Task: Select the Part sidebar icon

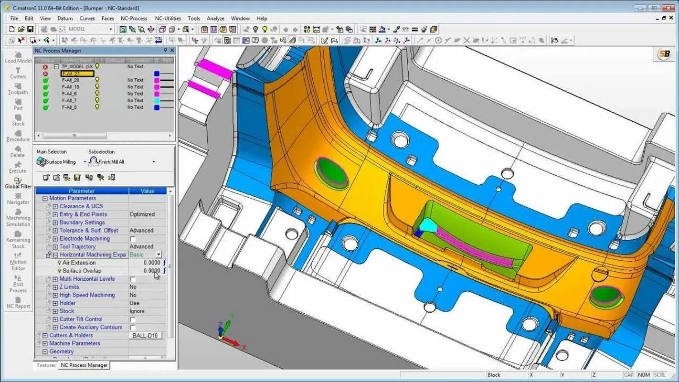Action: pos(18,105)
